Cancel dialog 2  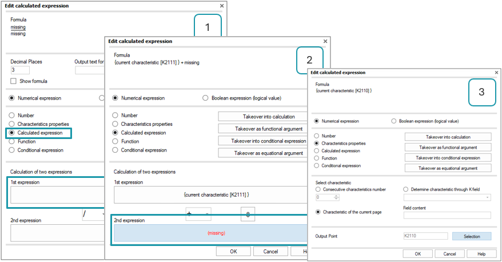coord(270,252)
